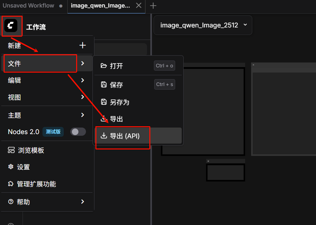Click the 打开 folder icon

pyautogui.click(x=104, y=65)
